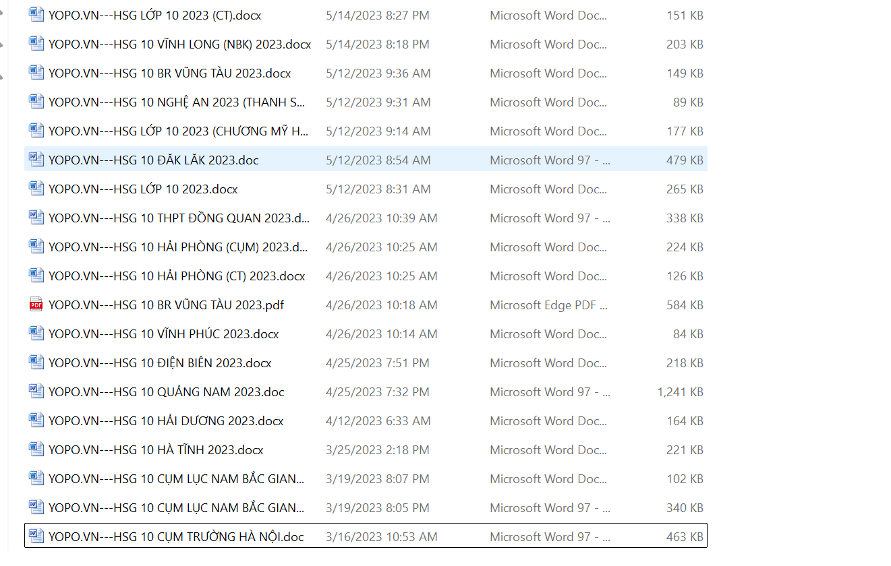Click Word icon next to QUẢNG NAM 2023.doc
Viewport: 891px width, 566px height.
pyautogui.click(x=36, y=392)
